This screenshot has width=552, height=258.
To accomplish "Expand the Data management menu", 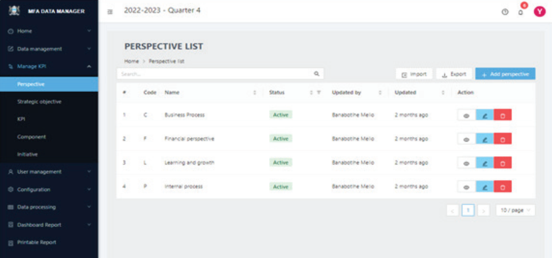I will [x=49, y=49].
